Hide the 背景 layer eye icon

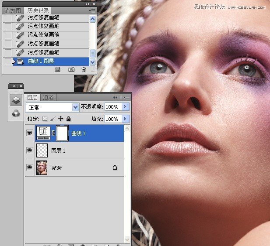point(29,167)
